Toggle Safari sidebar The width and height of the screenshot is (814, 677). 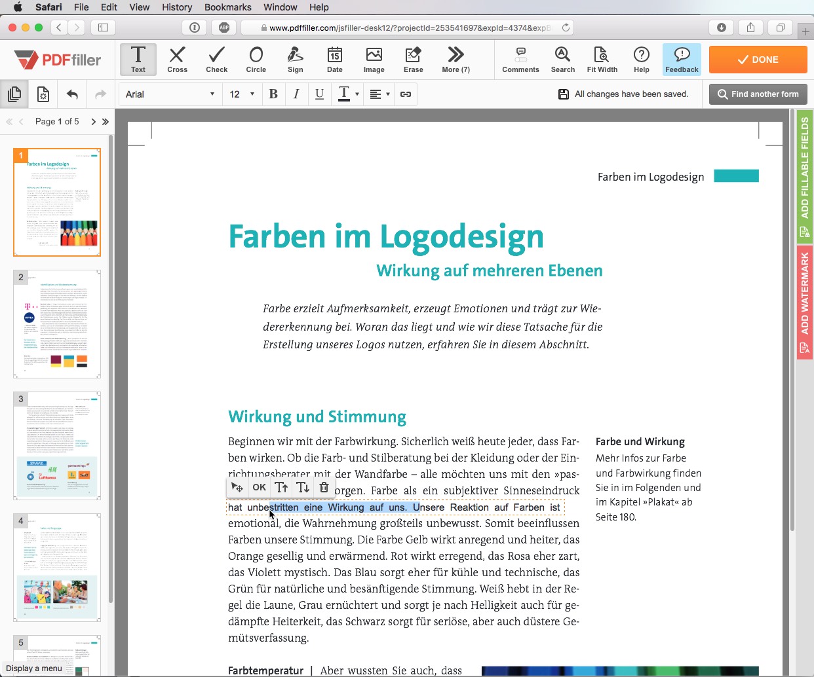(x=103, y=27)
